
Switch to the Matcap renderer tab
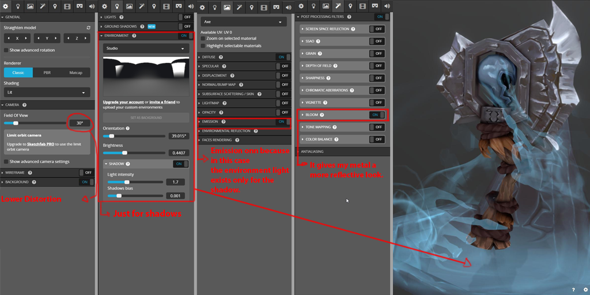pos(76,73)
